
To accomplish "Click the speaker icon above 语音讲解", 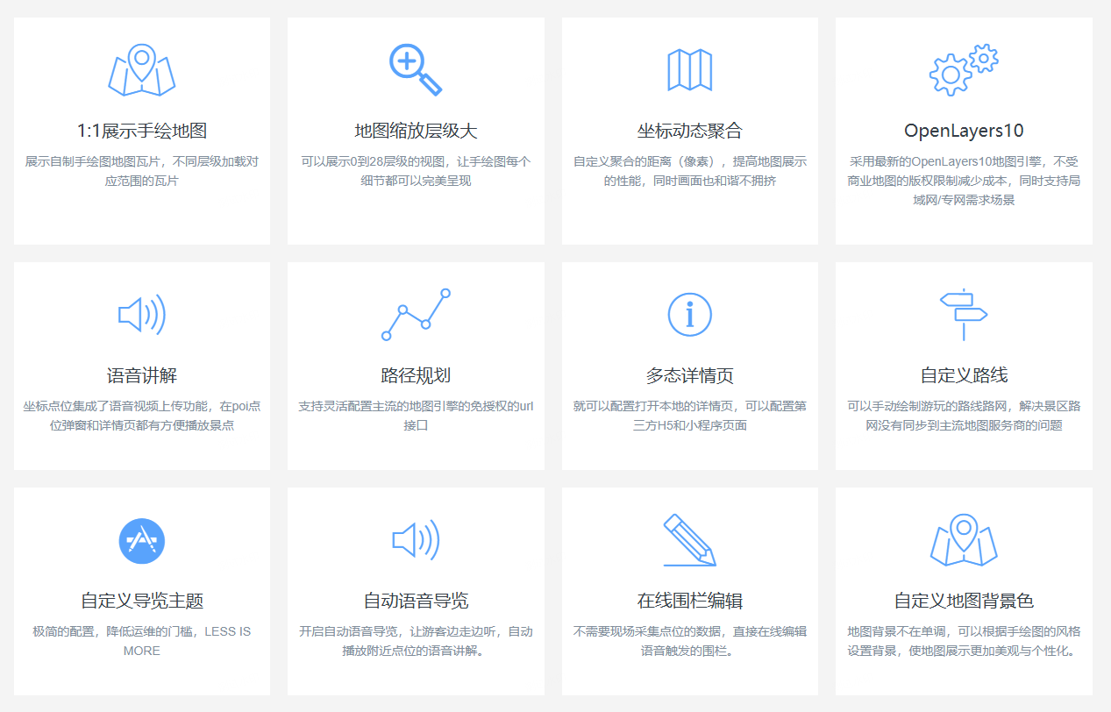I will click(x=142, y=314).
